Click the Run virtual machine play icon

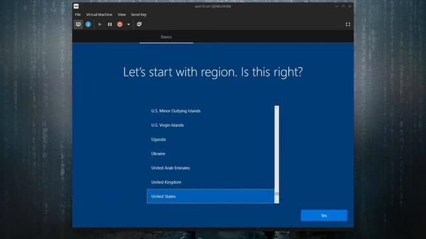tap(100, 25)
